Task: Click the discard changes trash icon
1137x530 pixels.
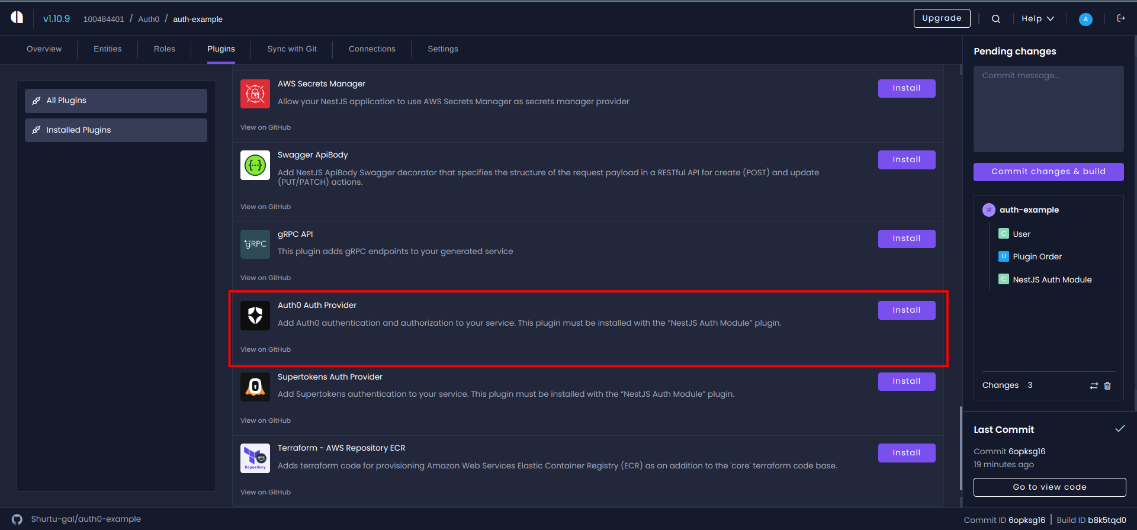Action: 1107,386
